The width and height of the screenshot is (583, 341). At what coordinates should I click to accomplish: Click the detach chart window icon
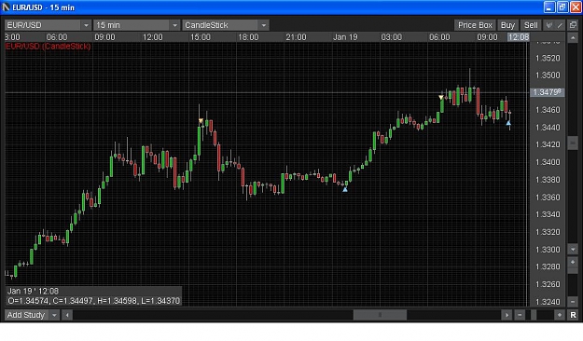573,25
